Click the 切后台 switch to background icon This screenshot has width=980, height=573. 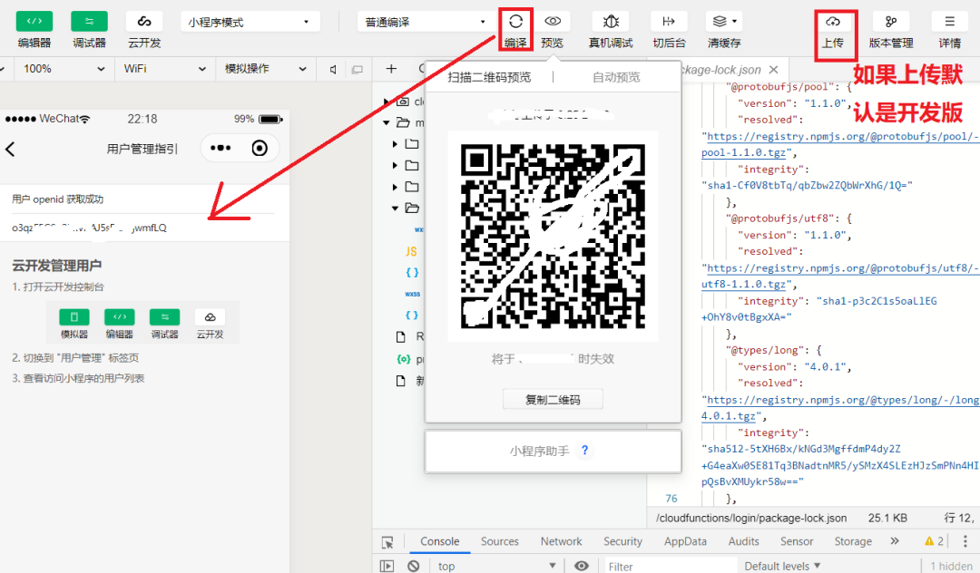click(x=669, y=21)
